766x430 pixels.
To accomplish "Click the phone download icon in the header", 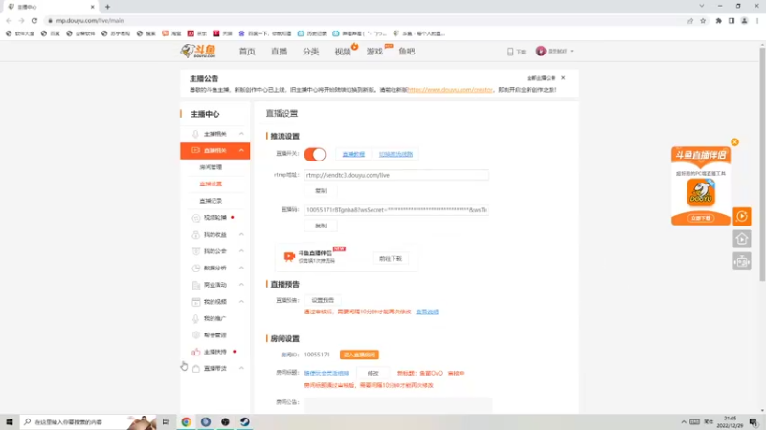I will [510, 52].
